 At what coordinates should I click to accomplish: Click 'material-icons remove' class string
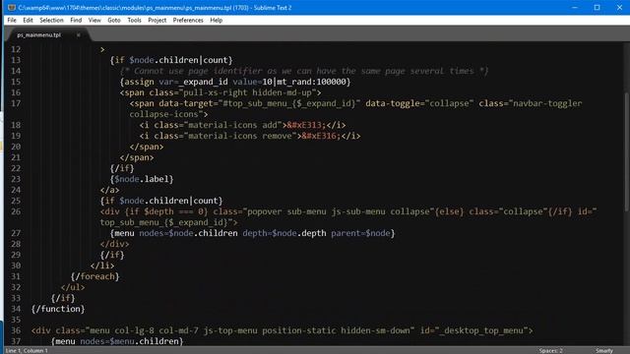click(x=240, y=136)
